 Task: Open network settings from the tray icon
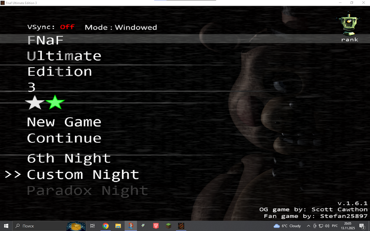coord(321,226)
